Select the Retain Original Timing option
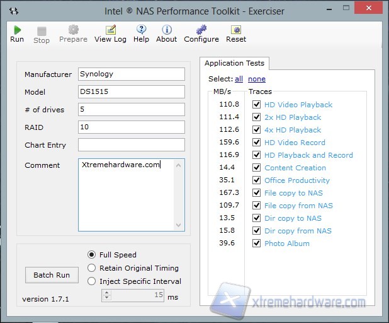The height and width of the screenshot is (323, 389). click(x=92, y=268)
